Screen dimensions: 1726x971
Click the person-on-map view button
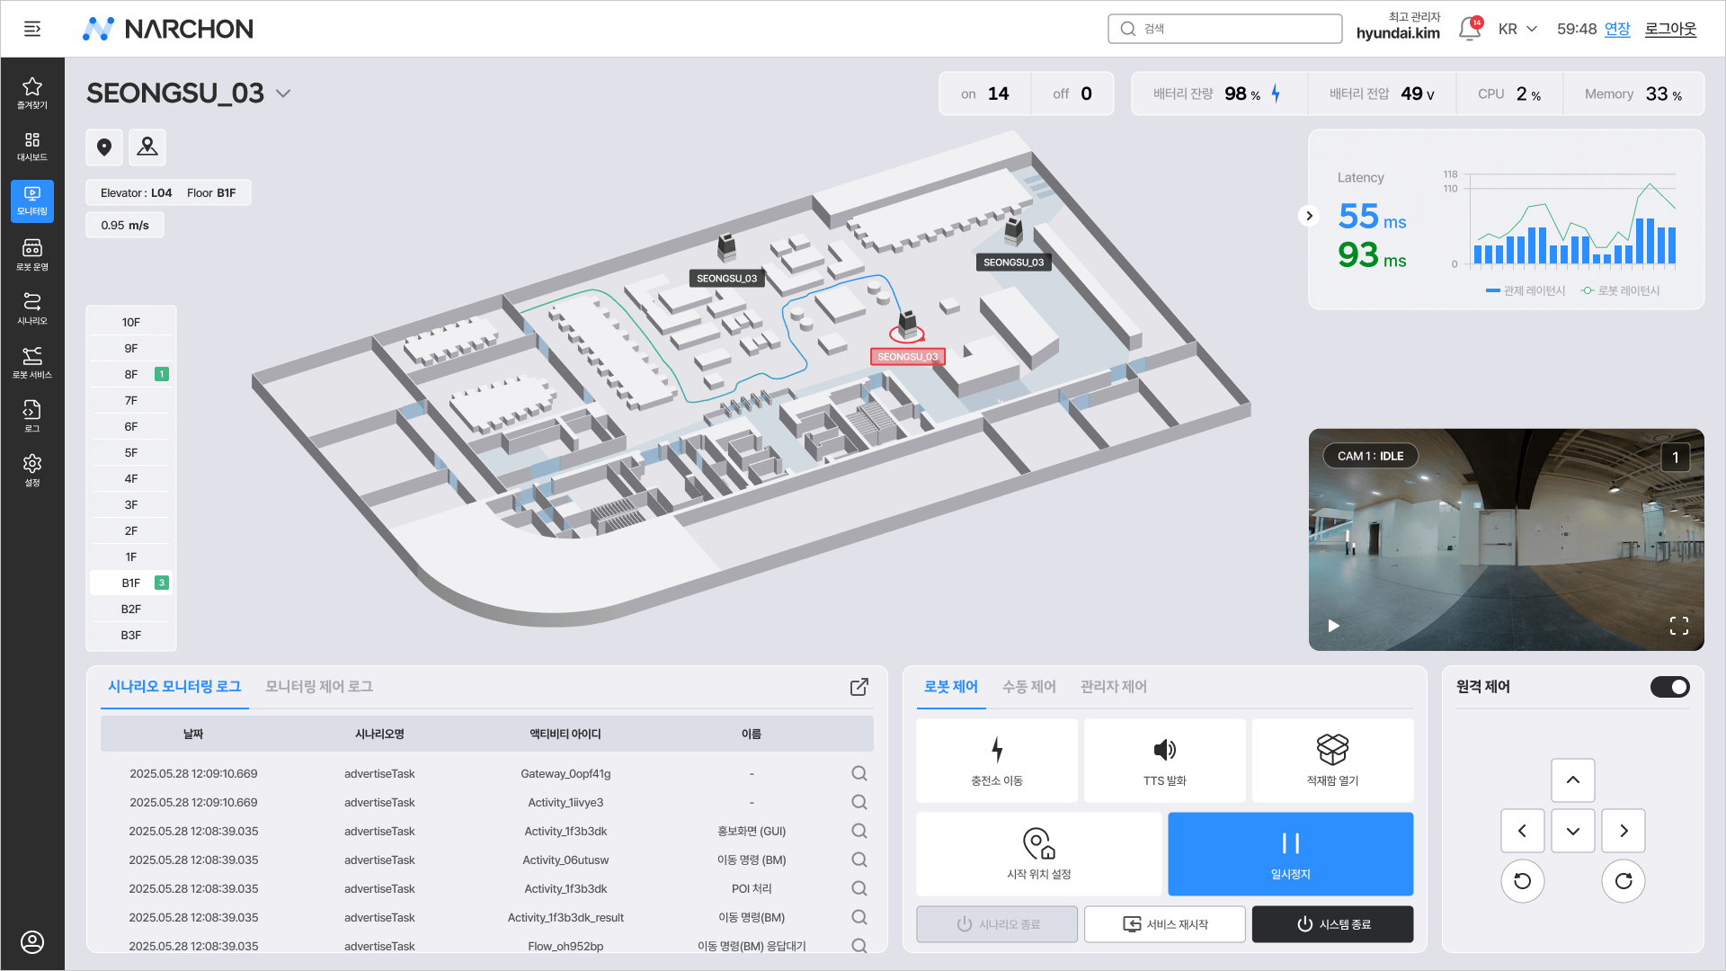tap(147, 147)
